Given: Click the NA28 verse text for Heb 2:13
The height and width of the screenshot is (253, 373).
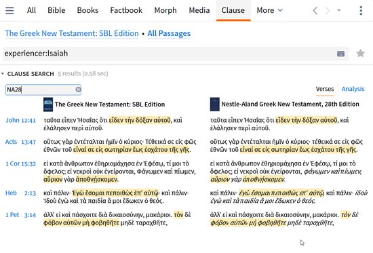Looking at the screenshot, I should (x=289, y=197).
